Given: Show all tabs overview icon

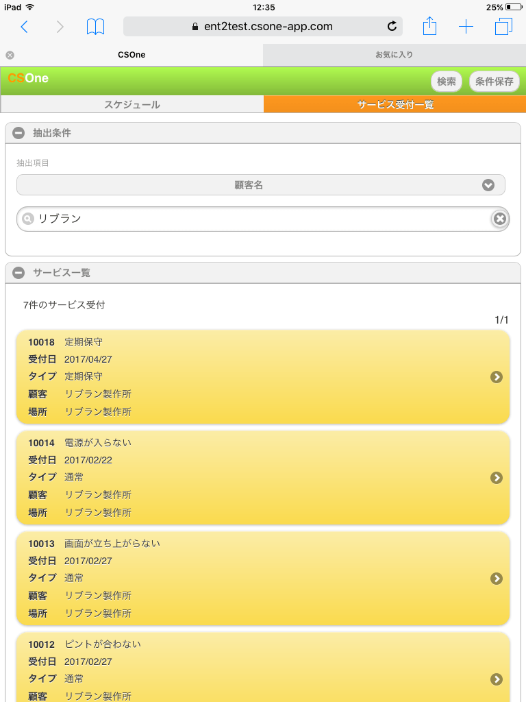Looking at the screenshot, I should click(503, 27).
